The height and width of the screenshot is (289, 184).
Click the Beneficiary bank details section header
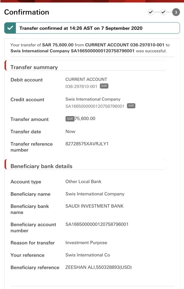41,166
